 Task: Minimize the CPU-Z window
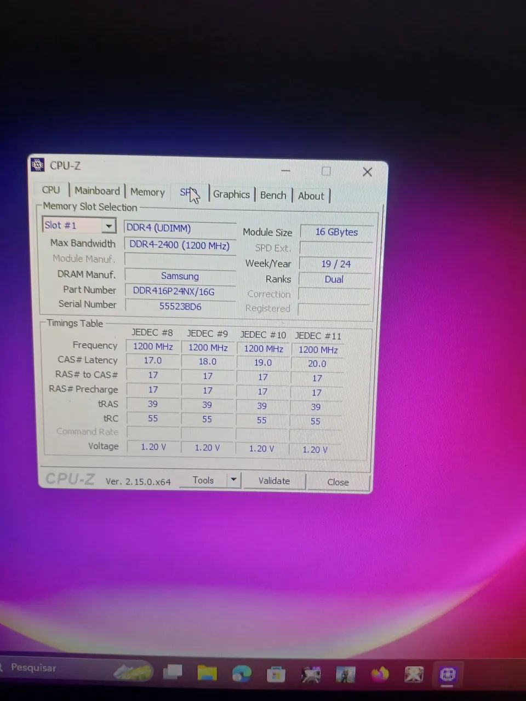(285, 171)
